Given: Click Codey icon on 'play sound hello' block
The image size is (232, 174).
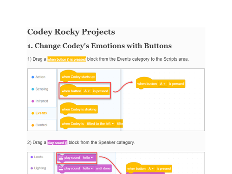Looking at the screenshot, I should (61, 158).
